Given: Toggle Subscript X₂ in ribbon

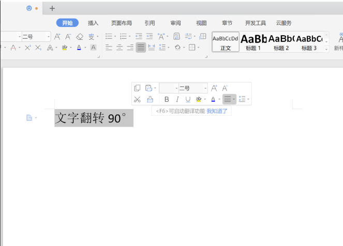Looking at the screenshot, I should click(x=38, y=48).
